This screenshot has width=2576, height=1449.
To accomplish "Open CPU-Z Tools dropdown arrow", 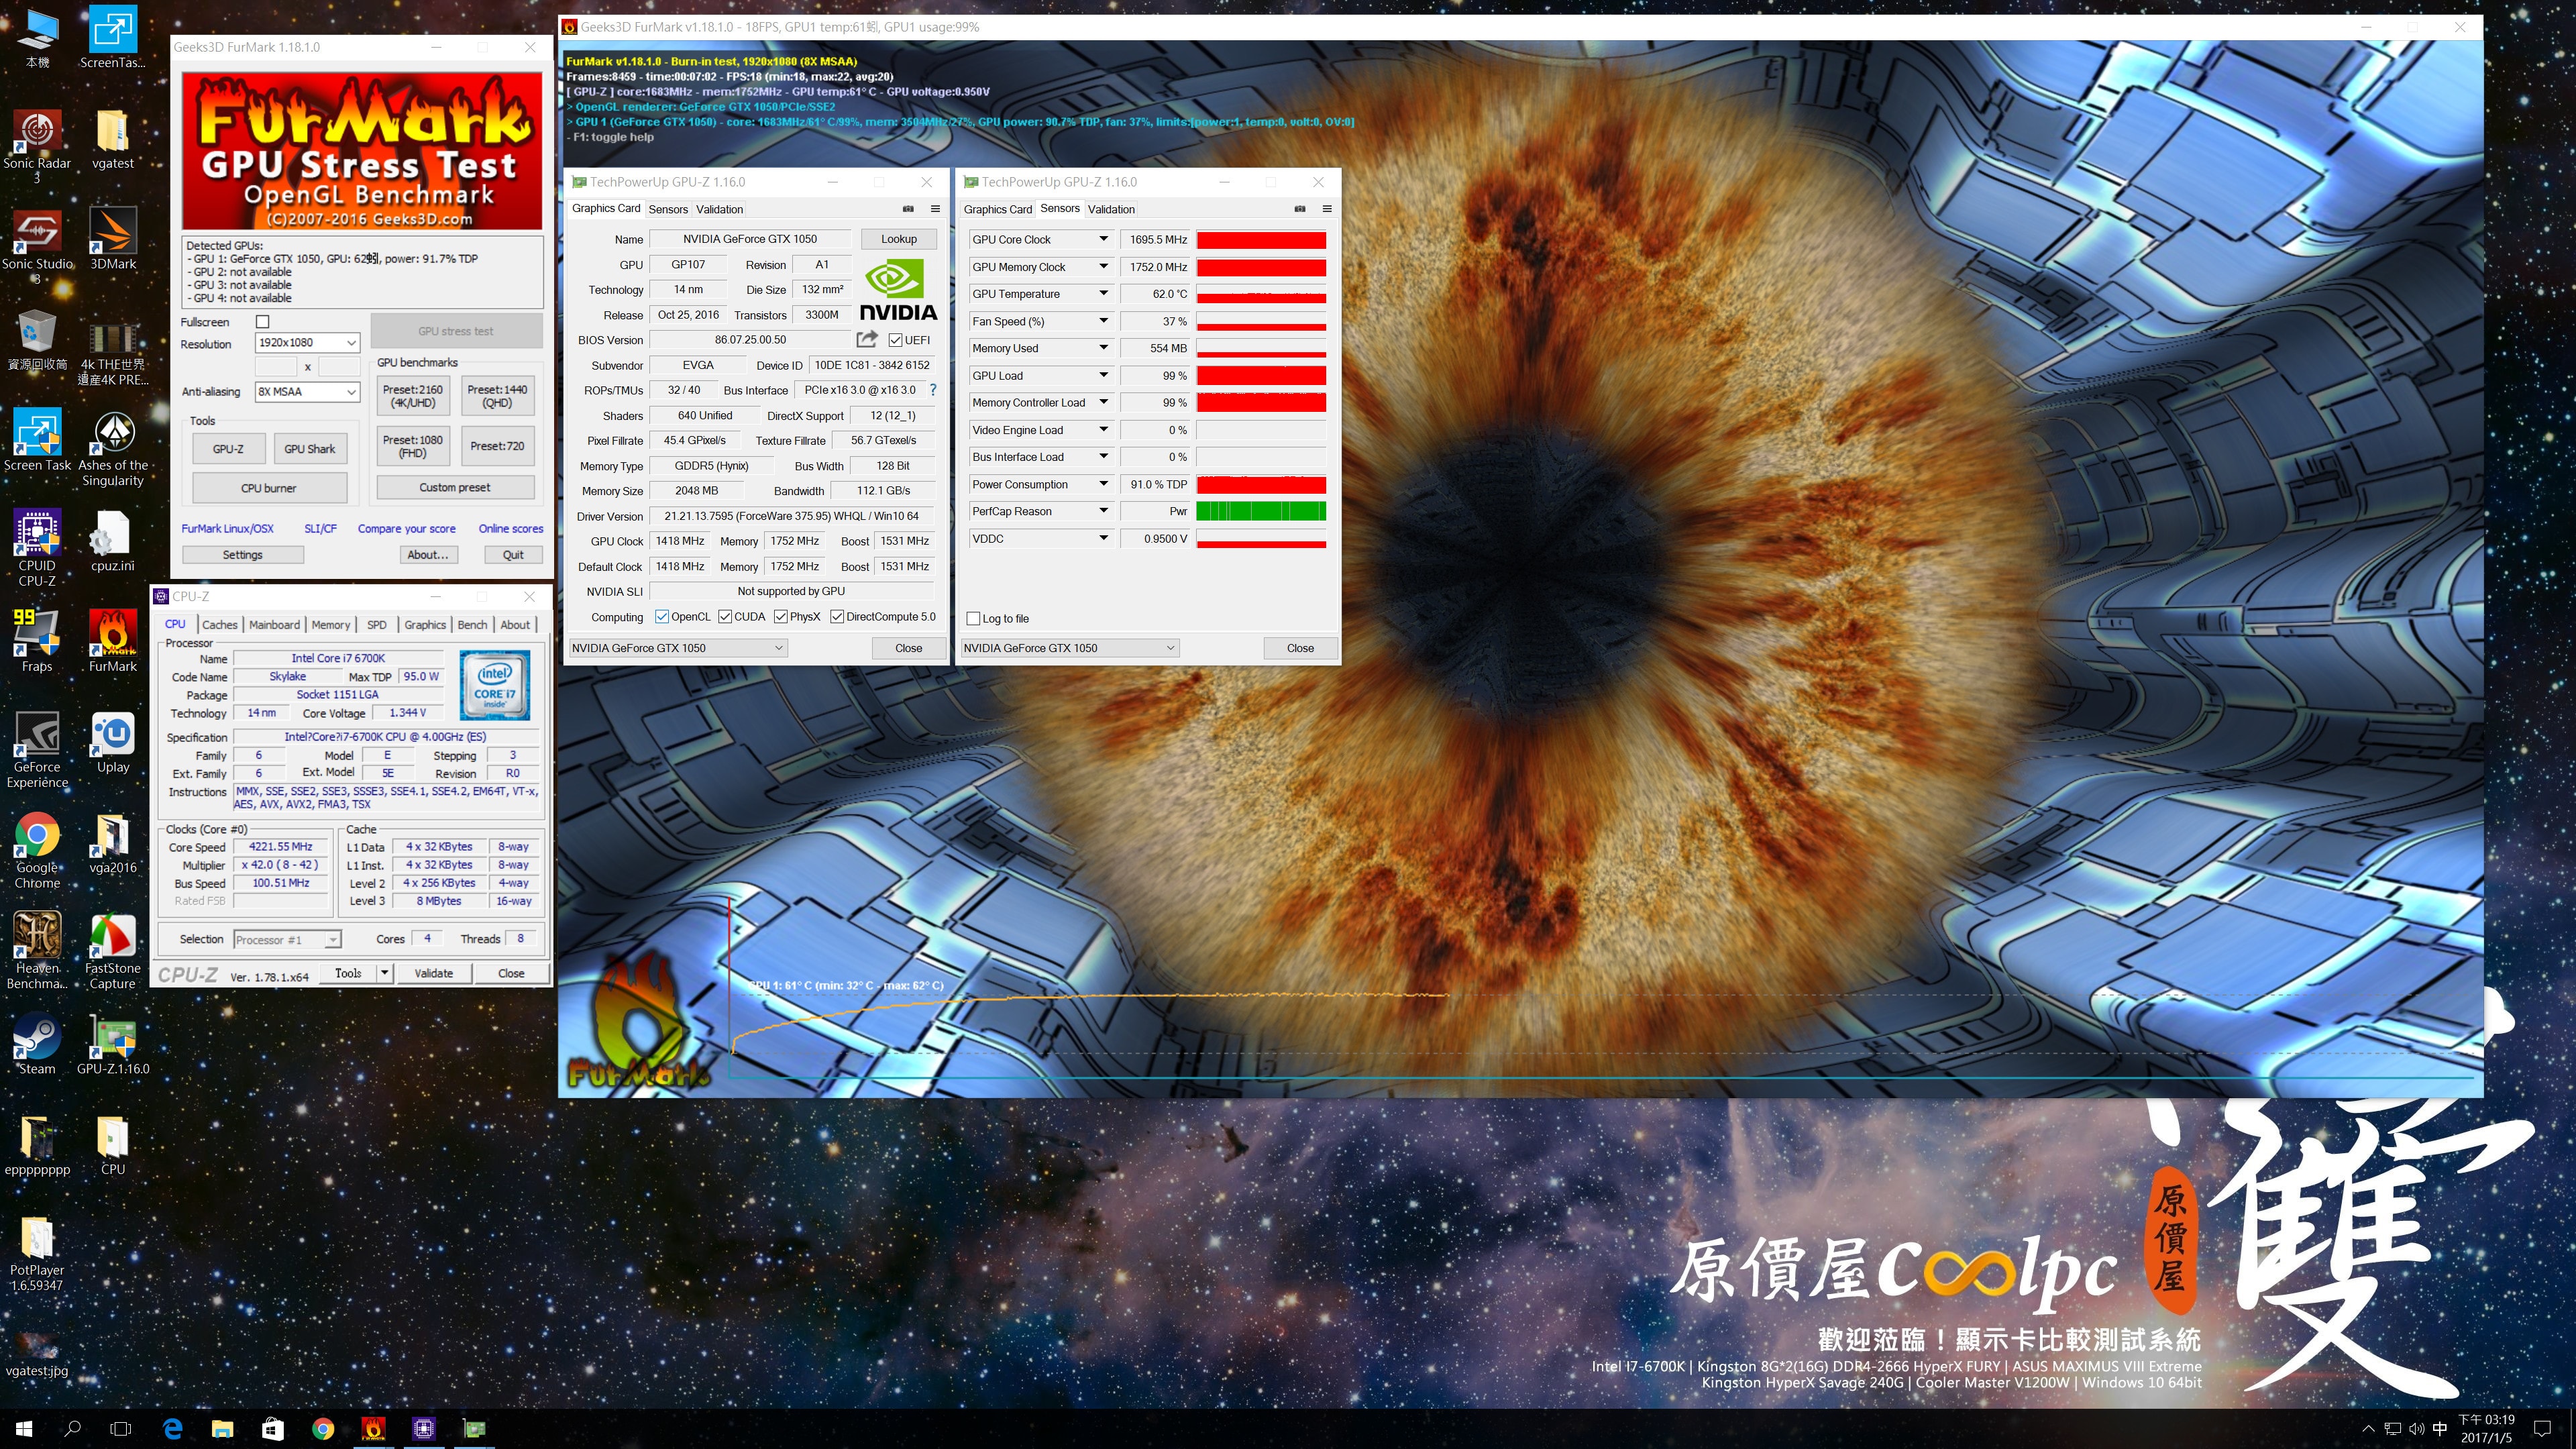I will [x=384, y=973].
